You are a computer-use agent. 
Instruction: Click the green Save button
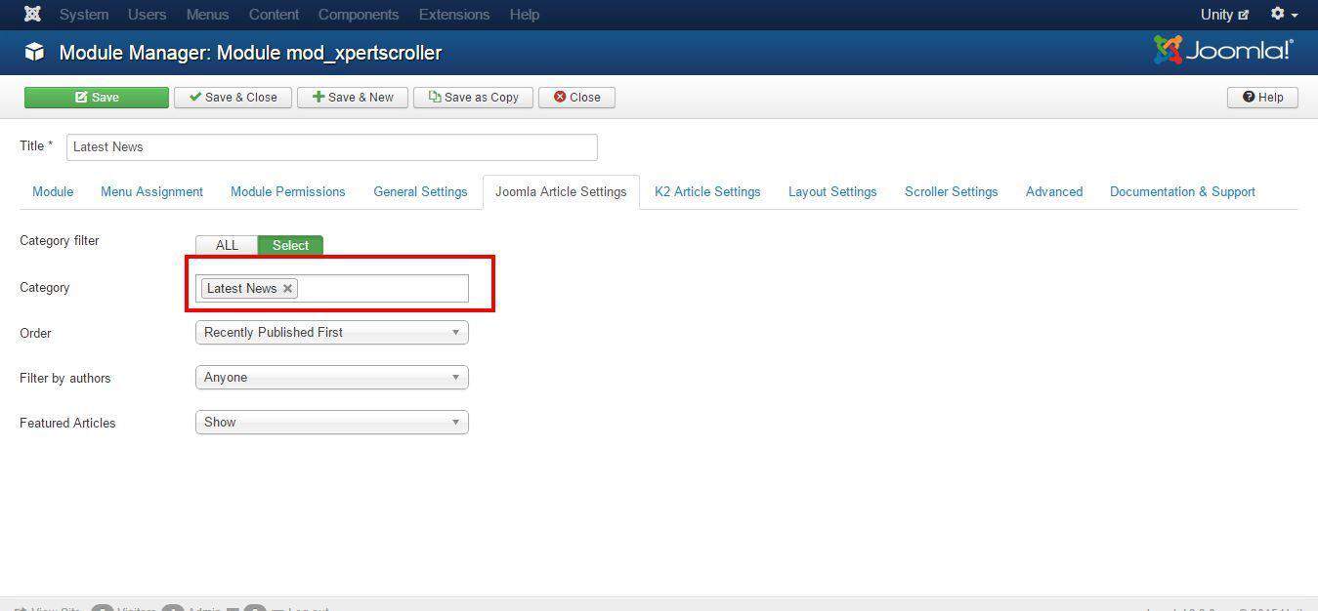click(97, 98)
